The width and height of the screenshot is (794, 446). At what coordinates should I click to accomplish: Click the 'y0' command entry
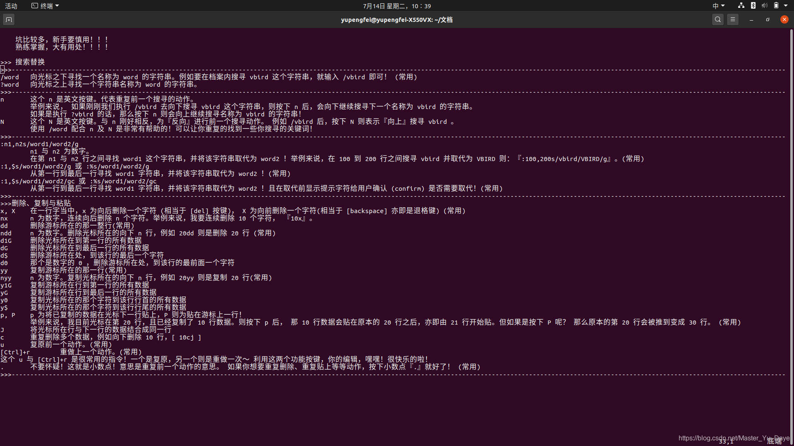[x=4, y=300]
